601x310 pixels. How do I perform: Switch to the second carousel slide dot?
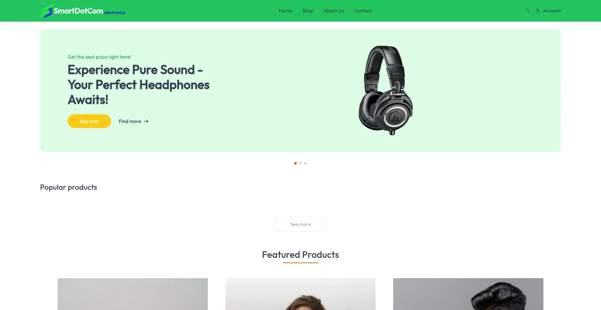click(x=300, y=163)
